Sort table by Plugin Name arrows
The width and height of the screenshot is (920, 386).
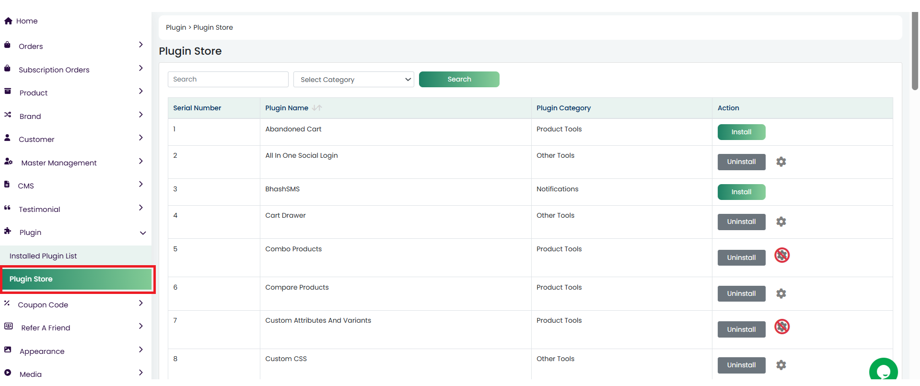click(317, 108)
